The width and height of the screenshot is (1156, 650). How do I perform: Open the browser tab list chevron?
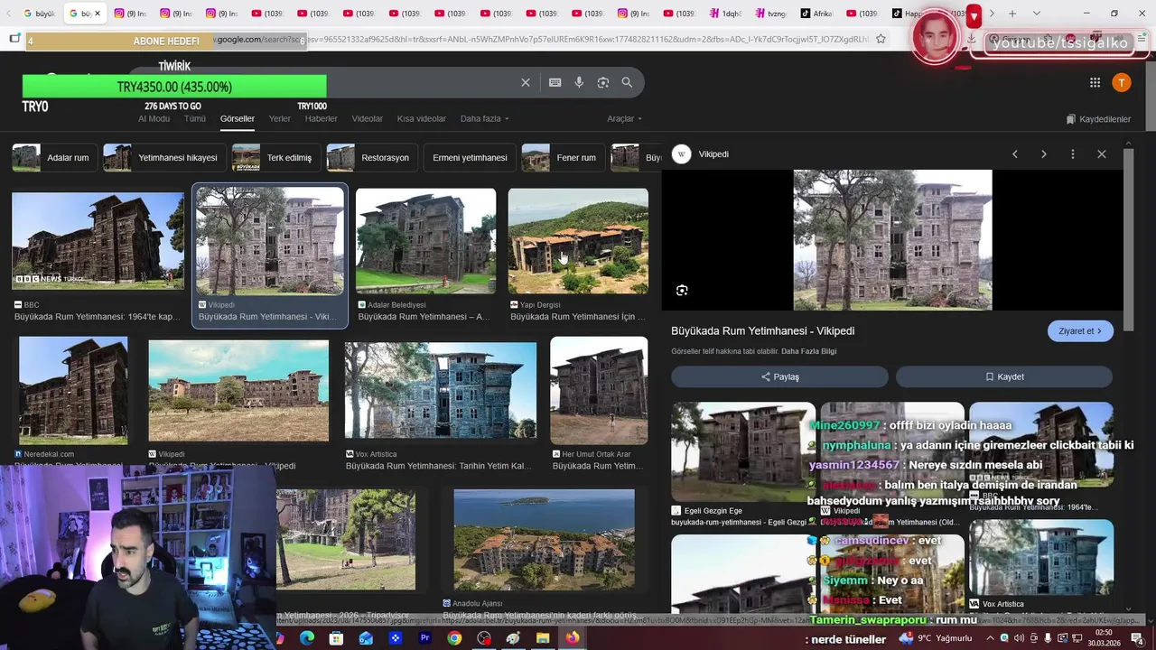[1037, 14]
